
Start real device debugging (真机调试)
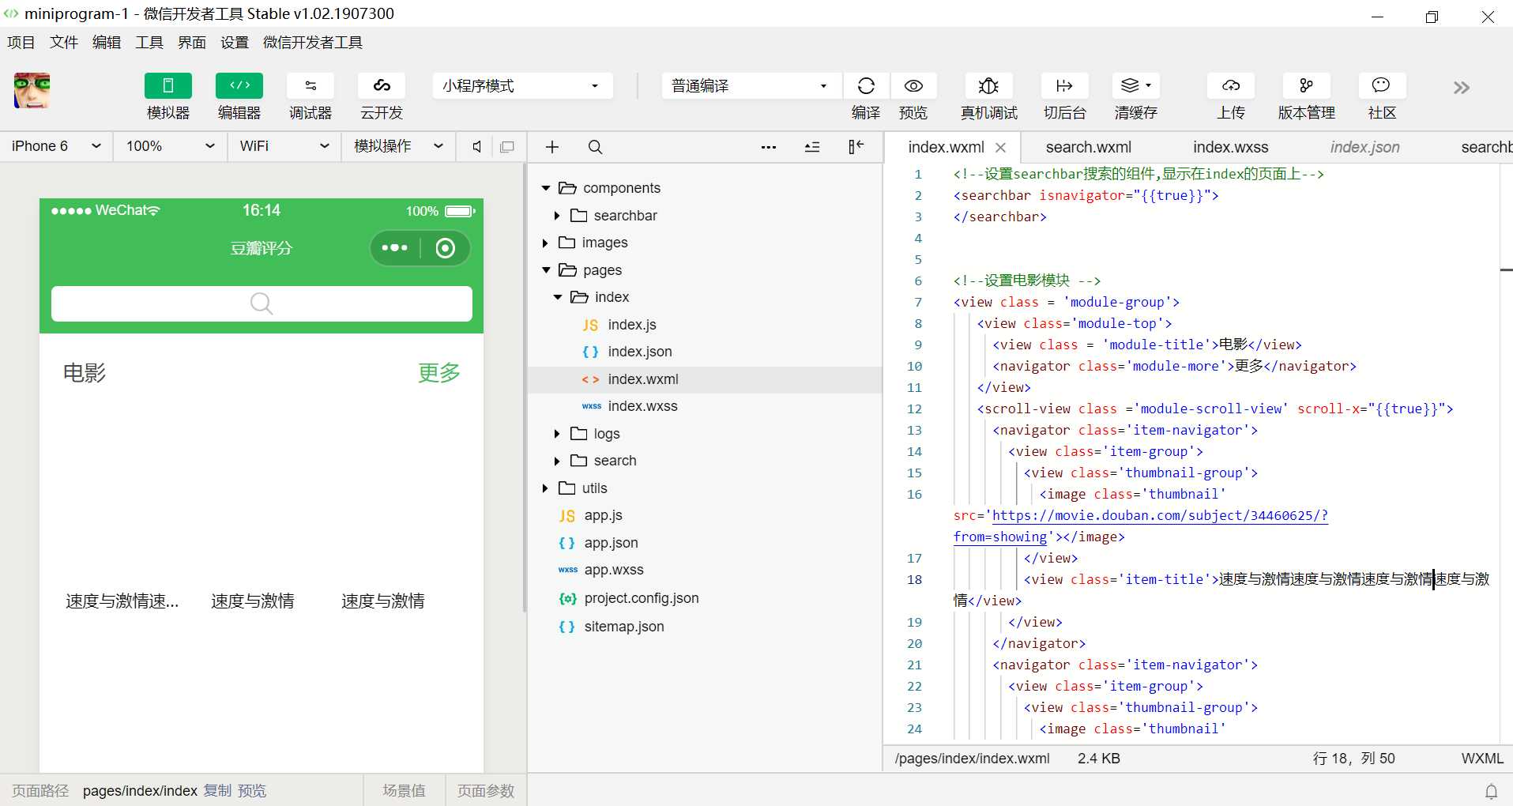click(988, 85)
